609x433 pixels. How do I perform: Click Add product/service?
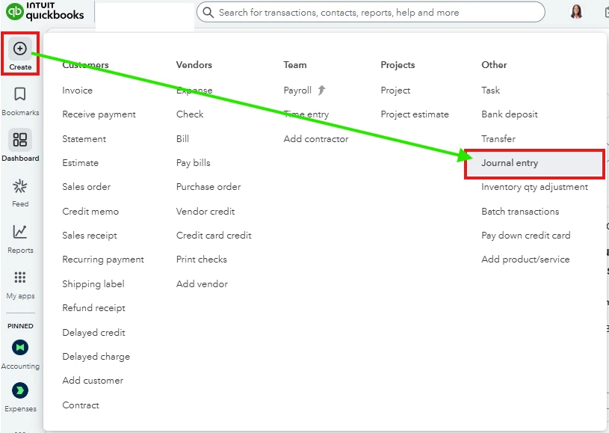point(525,260)
